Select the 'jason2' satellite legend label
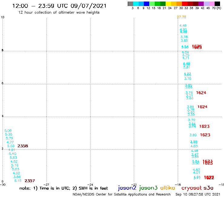This screenshot has height=197, width=224. pyautogui.click(x=127, y=188)
